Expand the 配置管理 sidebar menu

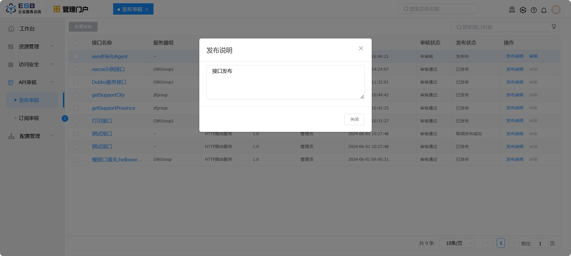[x=30, y=136]
